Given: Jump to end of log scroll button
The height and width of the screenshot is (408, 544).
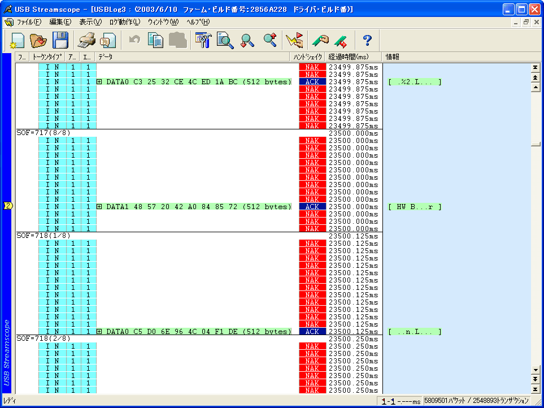Looking at the screenshot, I should point(536,389).
